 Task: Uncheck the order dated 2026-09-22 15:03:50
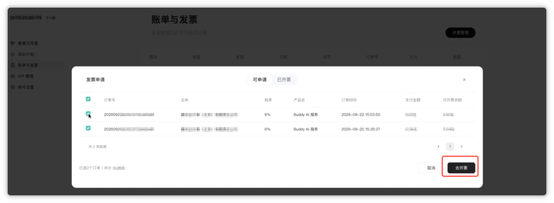coord(88,114)
